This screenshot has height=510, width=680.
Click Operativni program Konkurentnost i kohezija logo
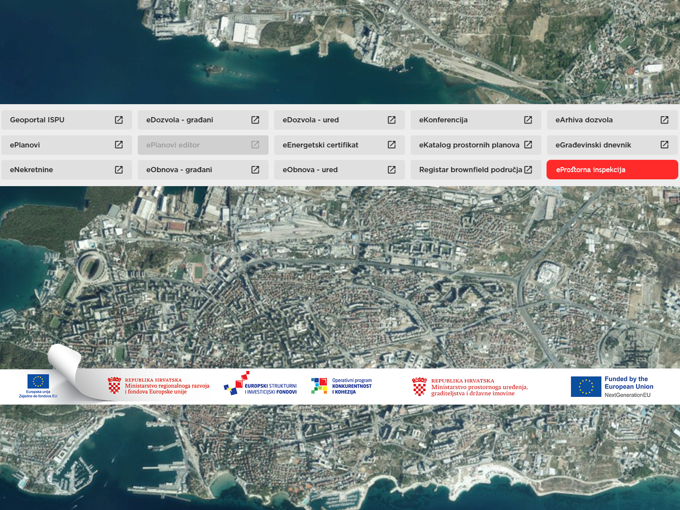coord(341,386)
